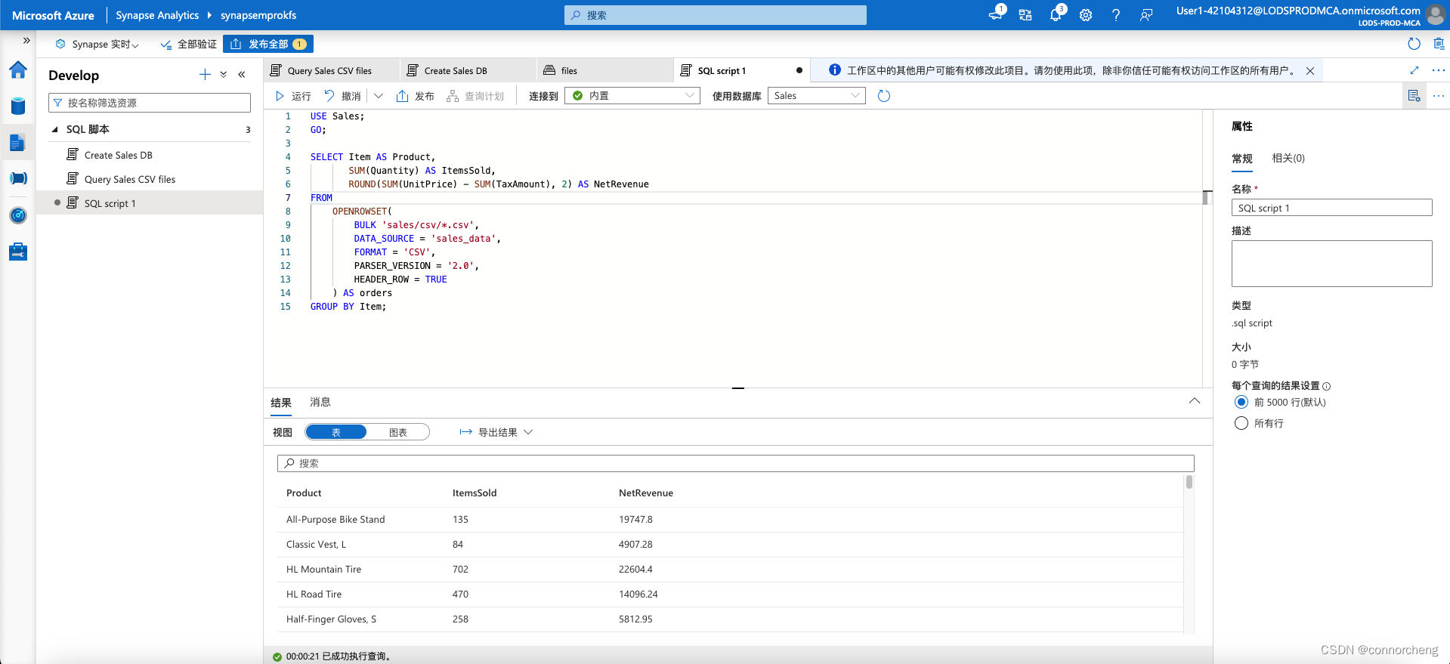Open the 连接到 pool dropdown
Image resolution: width=1450 pixels, height=664 pixels.
point(632,96)
